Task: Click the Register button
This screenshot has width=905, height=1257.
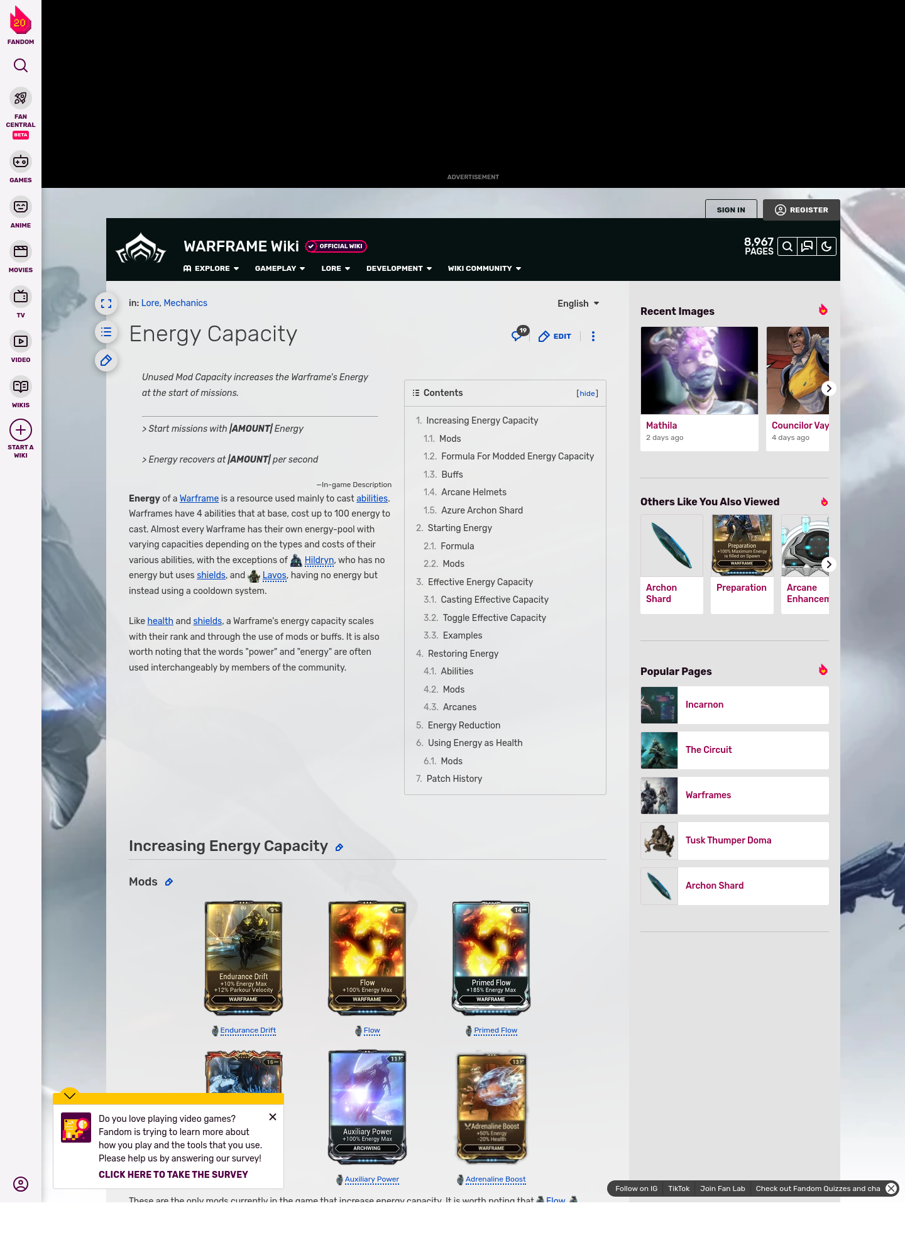Action: click(801, 210)
